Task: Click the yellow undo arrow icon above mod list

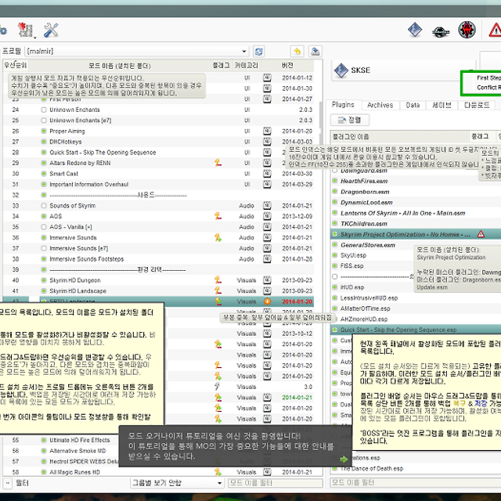Action: [x=297, y=52]
